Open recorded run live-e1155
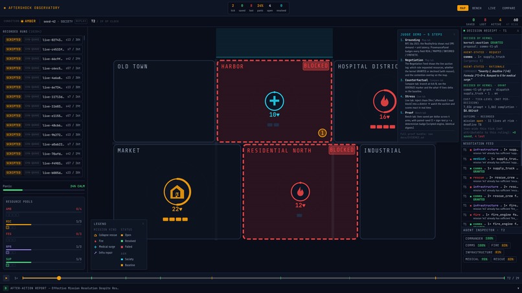Screen dimensions: 522x293 43,115
